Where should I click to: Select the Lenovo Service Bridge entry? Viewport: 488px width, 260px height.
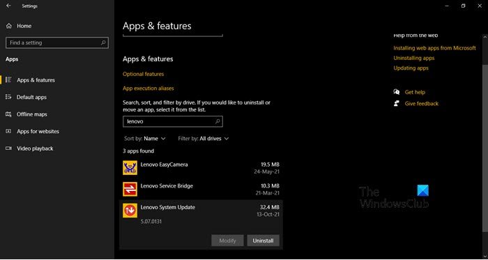(201, 189)
